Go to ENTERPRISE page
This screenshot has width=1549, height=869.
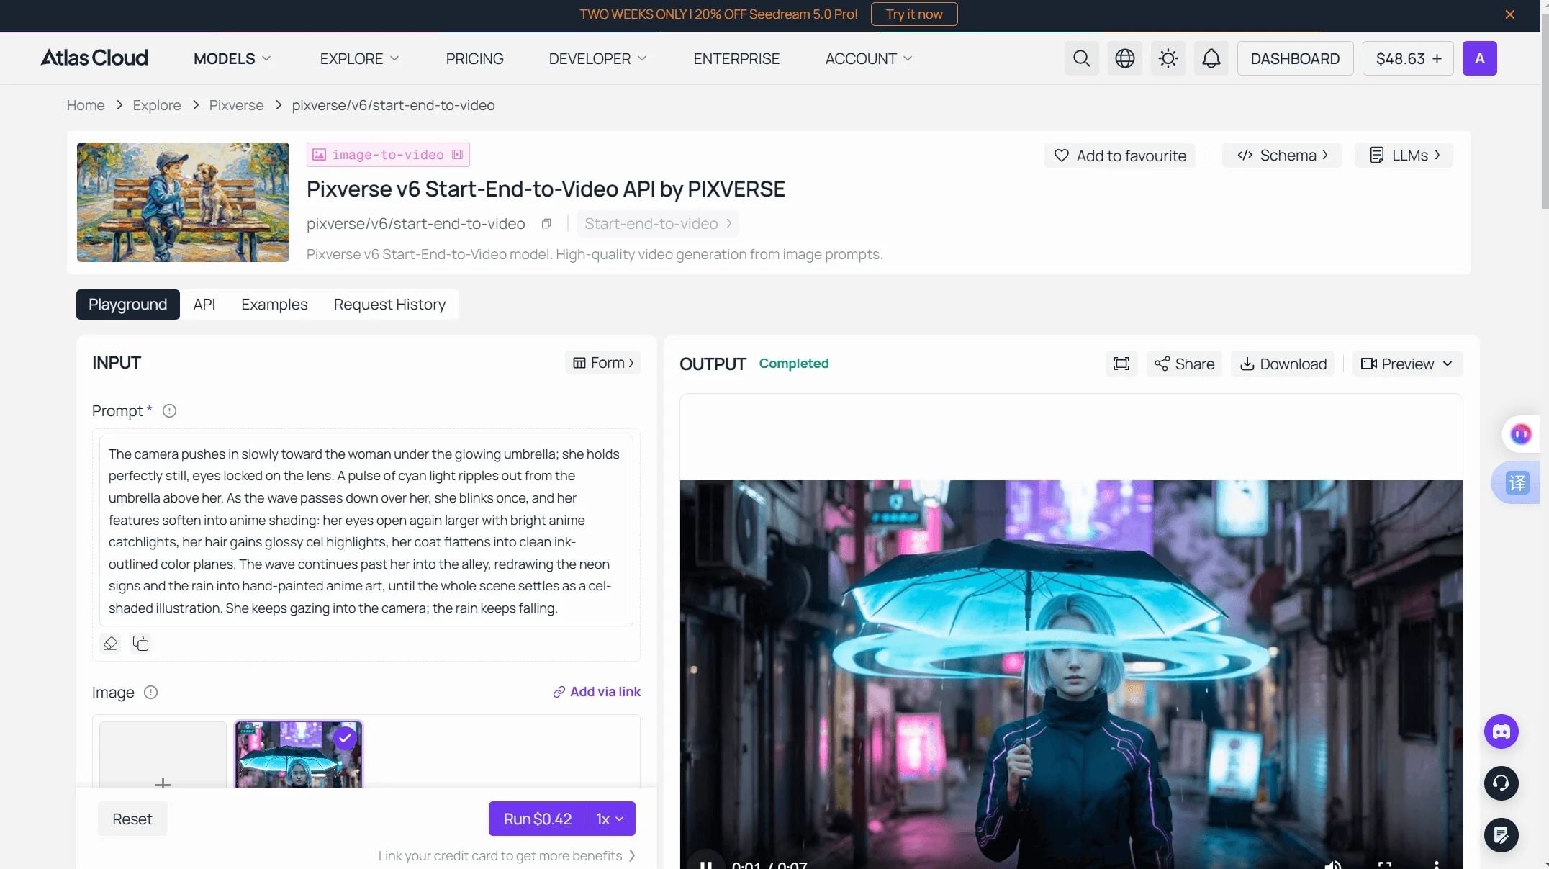click(736, 59)
